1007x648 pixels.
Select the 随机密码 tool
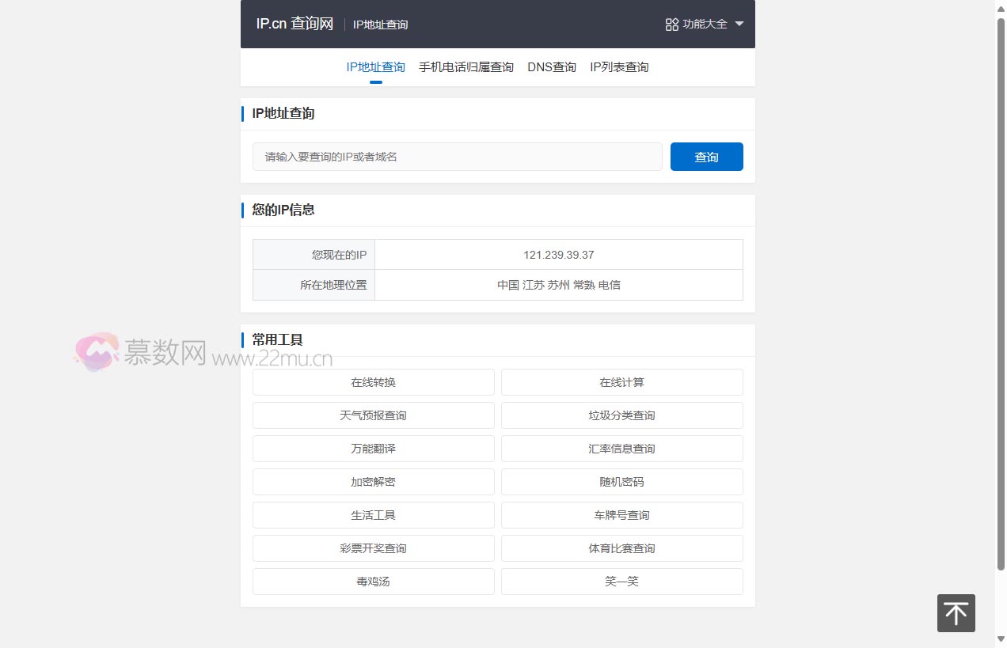click(621, 482)
